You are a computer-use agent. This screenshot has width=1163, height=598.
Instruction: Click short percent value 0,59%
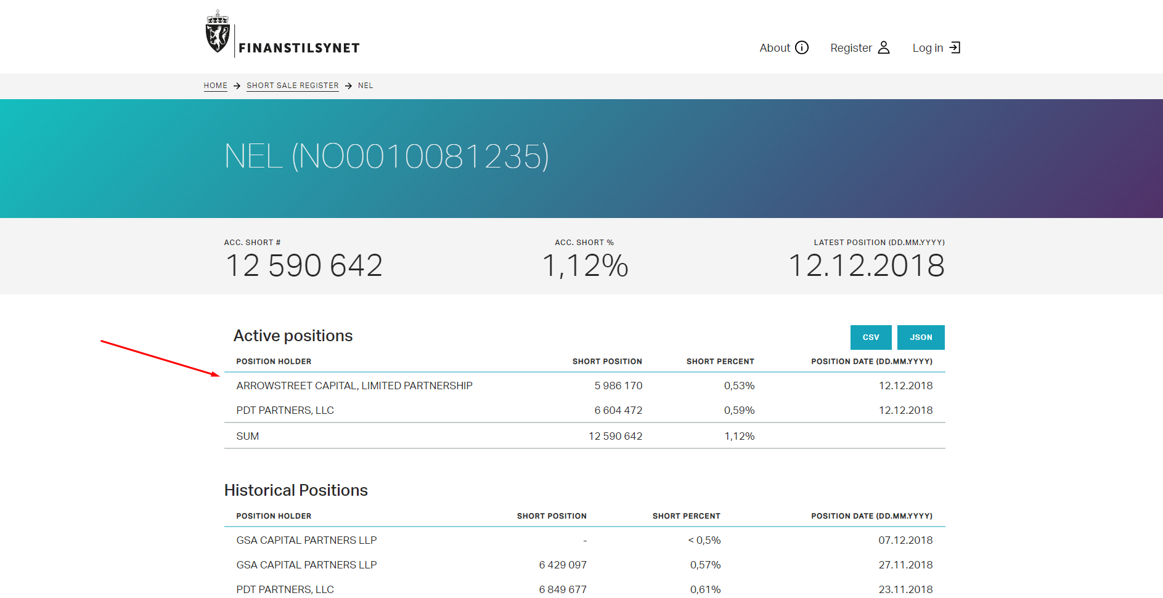point(739,410)
